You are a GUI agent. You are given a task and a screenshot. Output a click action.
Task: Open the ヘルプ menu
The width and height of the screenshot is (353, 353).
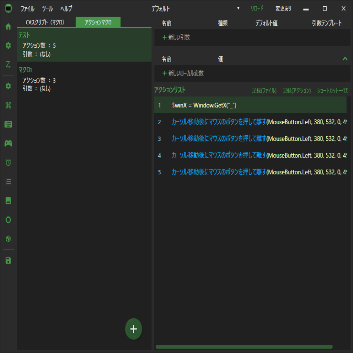pos(66,9)
